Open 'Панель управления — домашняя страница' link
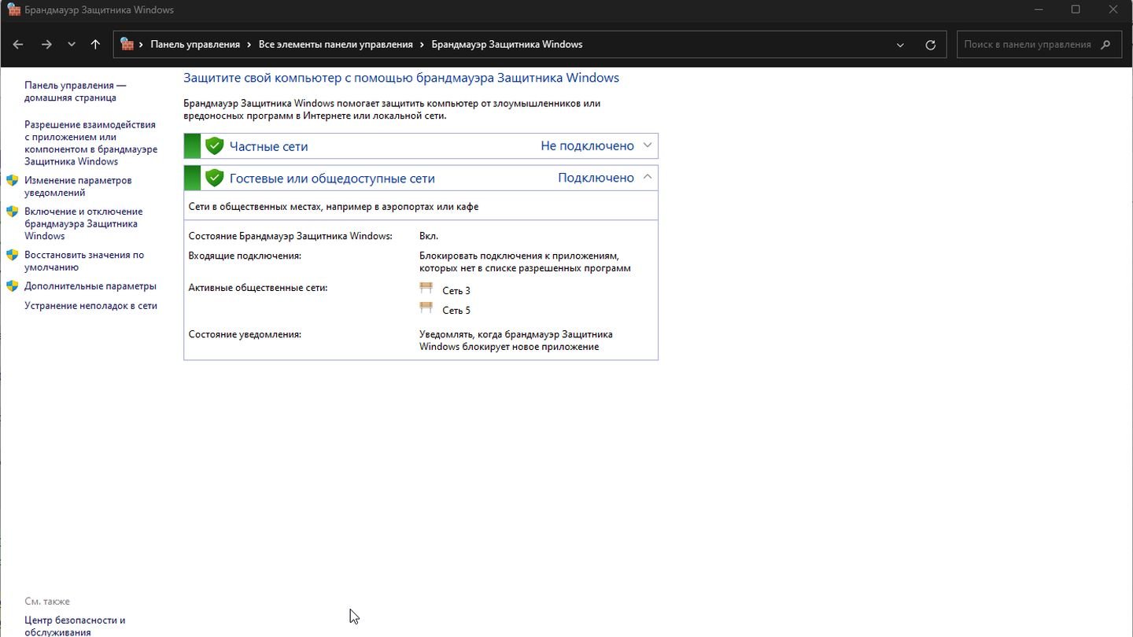This screenshot has width=1133, height=637. point(75,91)
